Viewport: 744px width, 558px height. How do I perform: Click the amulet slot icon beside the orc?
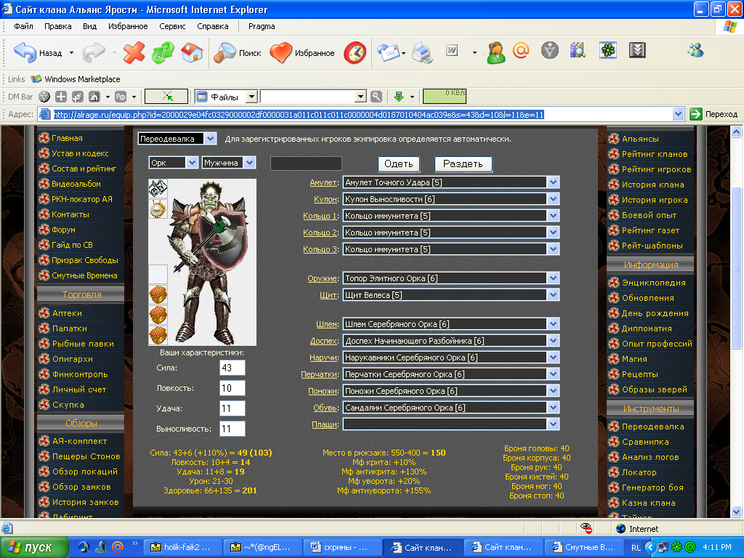point(158,188)
